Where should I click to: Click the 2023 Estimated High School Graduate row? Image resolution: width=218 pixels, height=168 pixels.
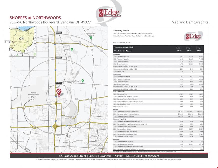158,126
